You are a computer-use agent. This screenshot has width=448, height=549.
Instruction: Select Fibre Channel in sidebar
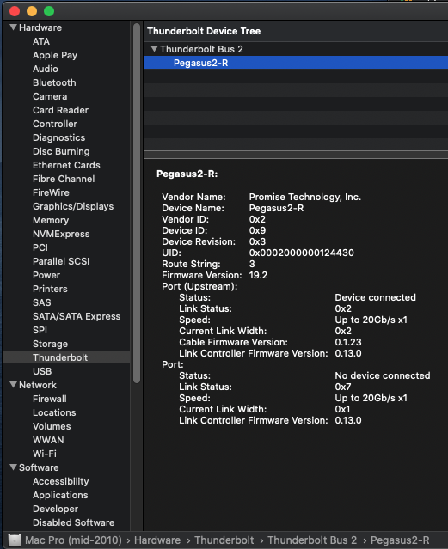point(64,179)
